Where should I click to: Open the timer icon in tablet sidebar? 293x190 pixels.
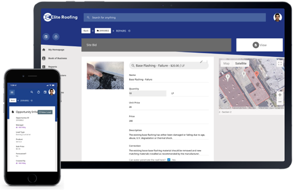pos(56,37)
